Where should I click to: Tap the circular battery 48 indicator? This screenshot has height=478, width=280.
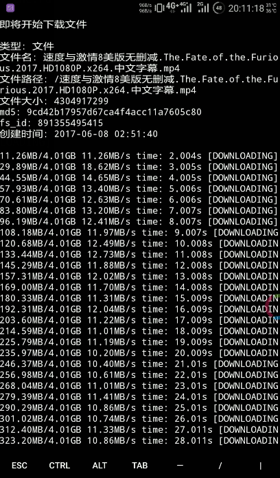(x=219, y=8)
